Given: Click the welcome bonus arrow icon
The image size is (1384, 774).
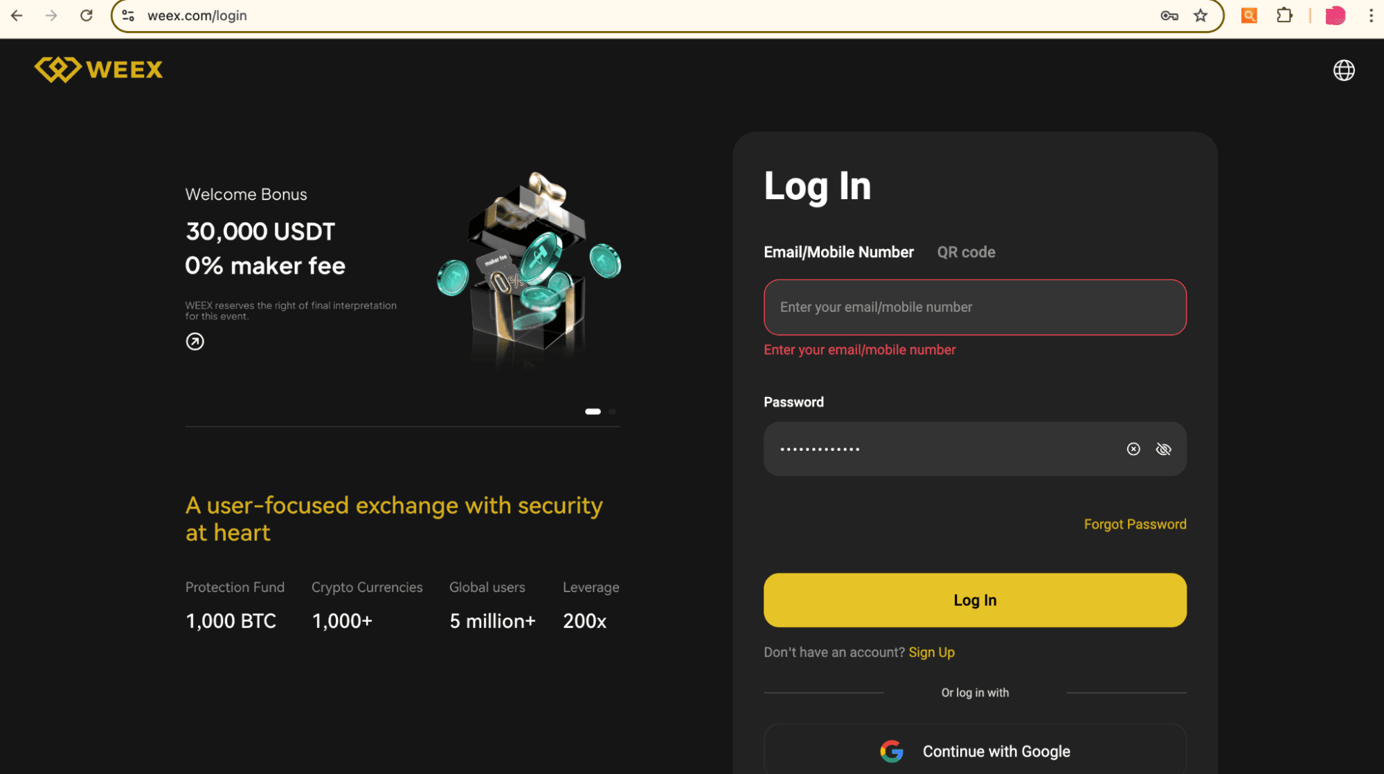Looking at the screenshot, I should (x=195, y=341).
